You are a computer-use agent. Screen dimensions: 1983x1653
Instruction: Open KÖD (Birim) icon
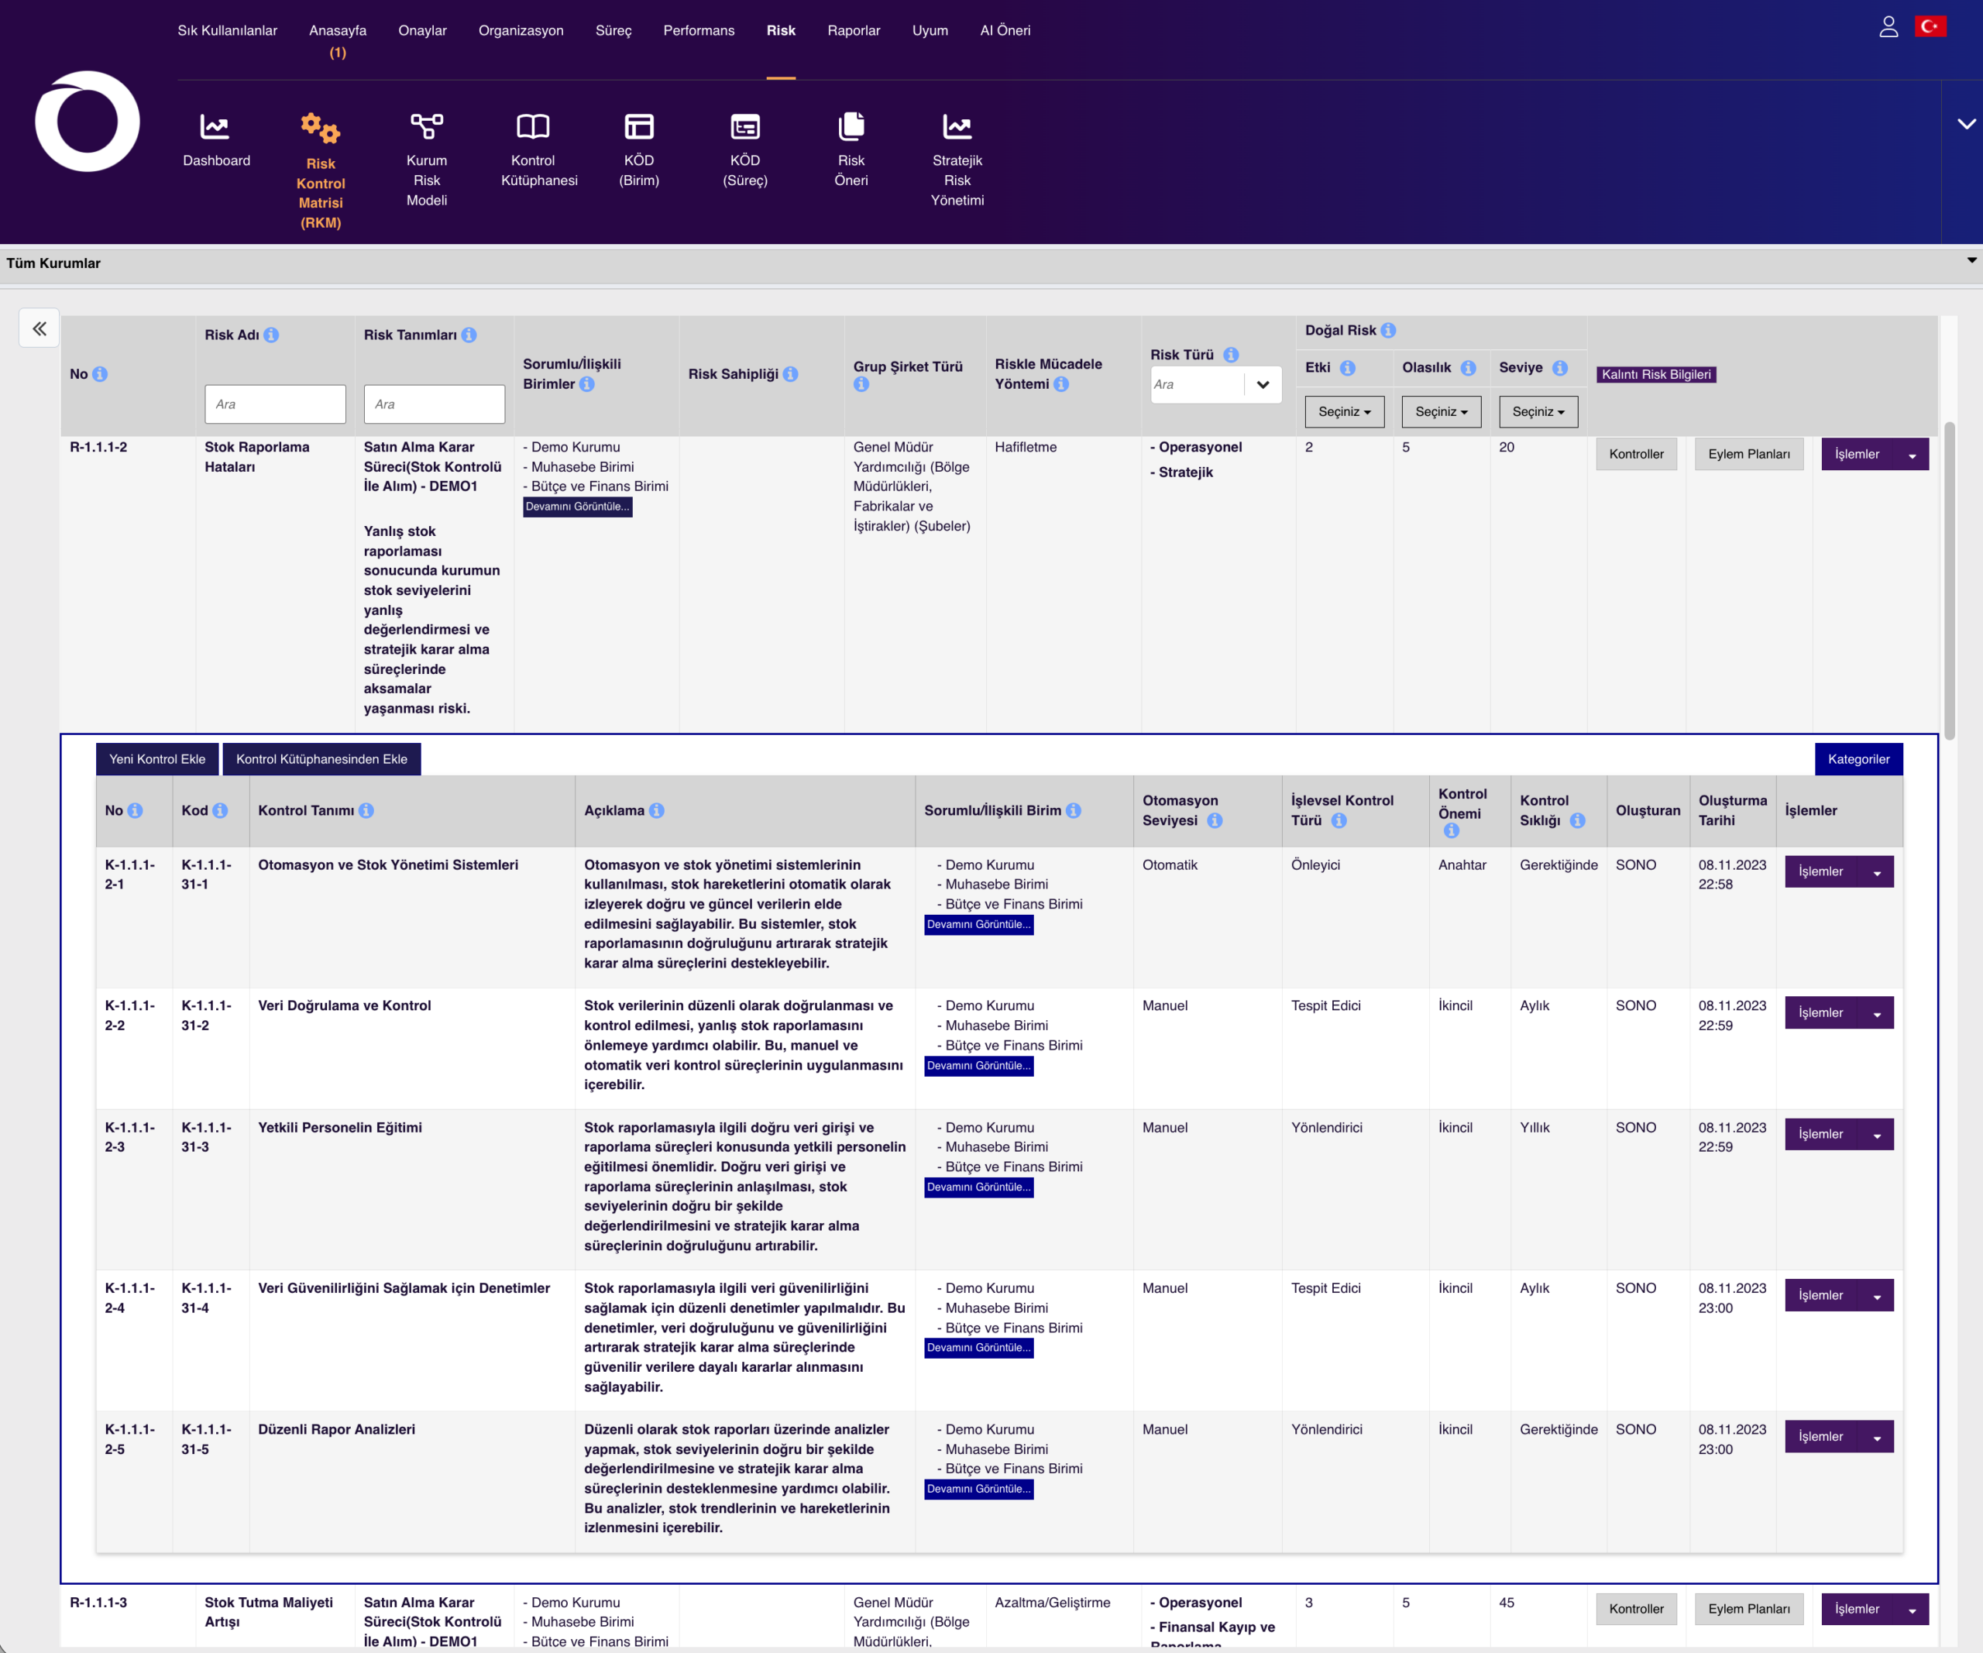[638, 126]
